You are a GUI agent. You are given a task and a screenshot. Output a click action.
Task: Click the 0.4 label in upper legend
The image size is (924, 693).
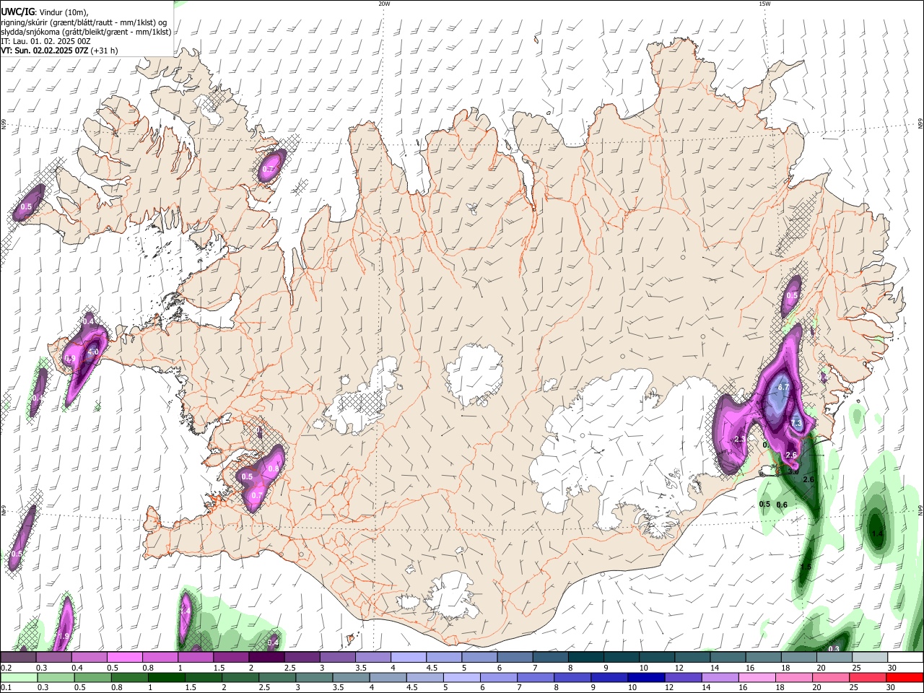tap(77, 668)
